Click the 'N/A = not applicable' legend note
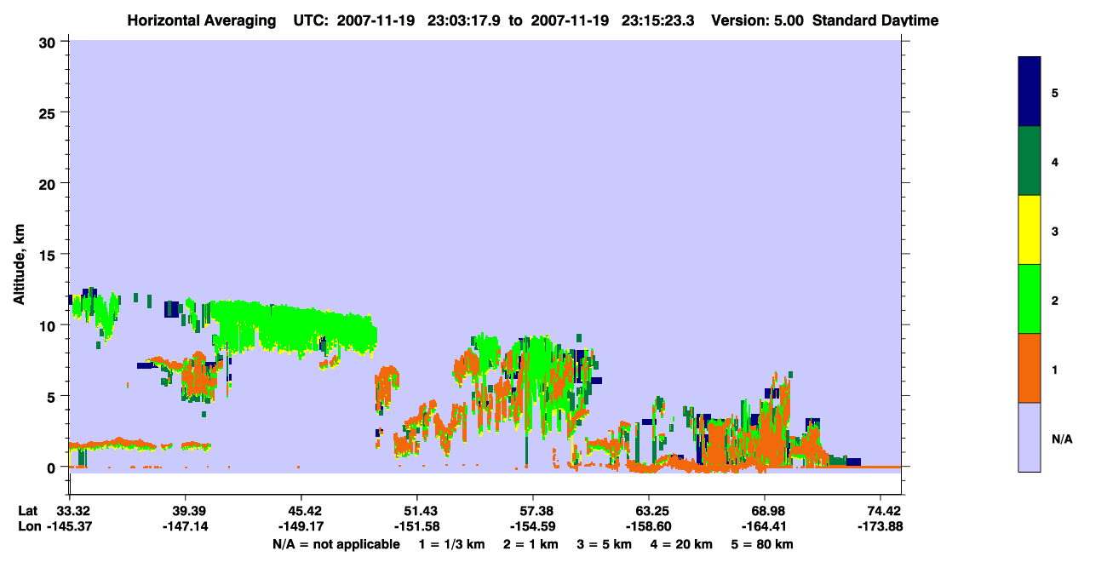Viewport: 1107px width, 568px height. tap(336, 544)
